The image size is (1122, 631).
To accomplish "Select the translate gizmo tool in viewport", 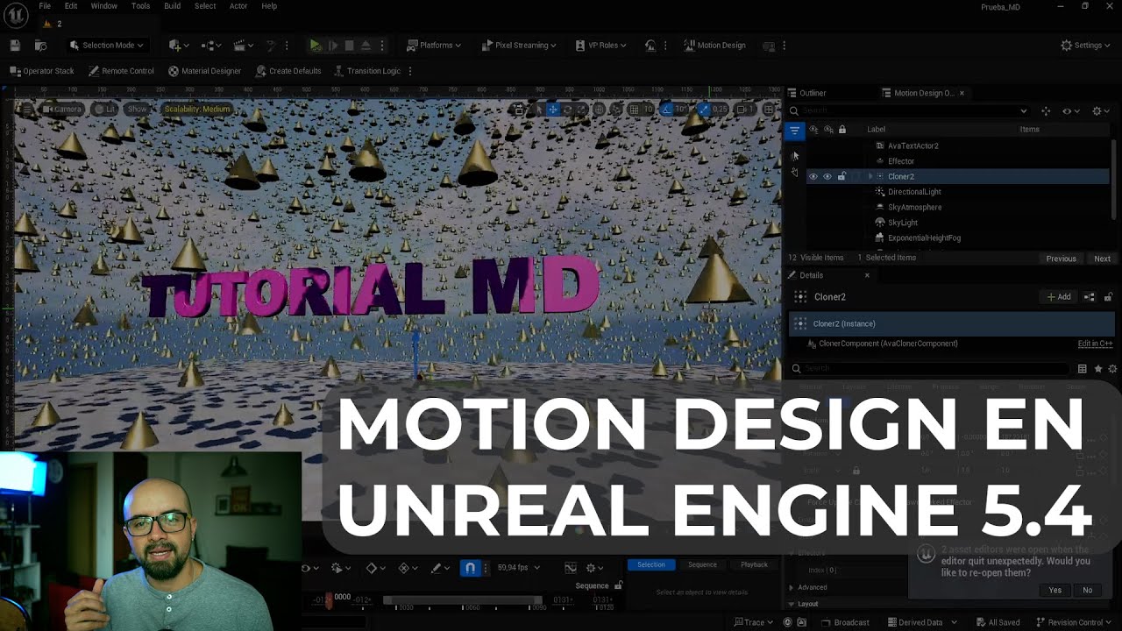I will pos(553,110).
